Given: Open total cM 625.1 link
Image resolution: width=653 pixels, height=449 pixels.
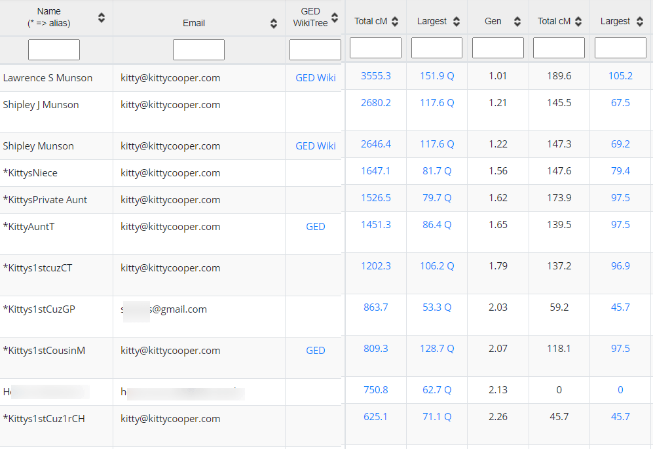Looking at the screenshot, I should 376,416.
